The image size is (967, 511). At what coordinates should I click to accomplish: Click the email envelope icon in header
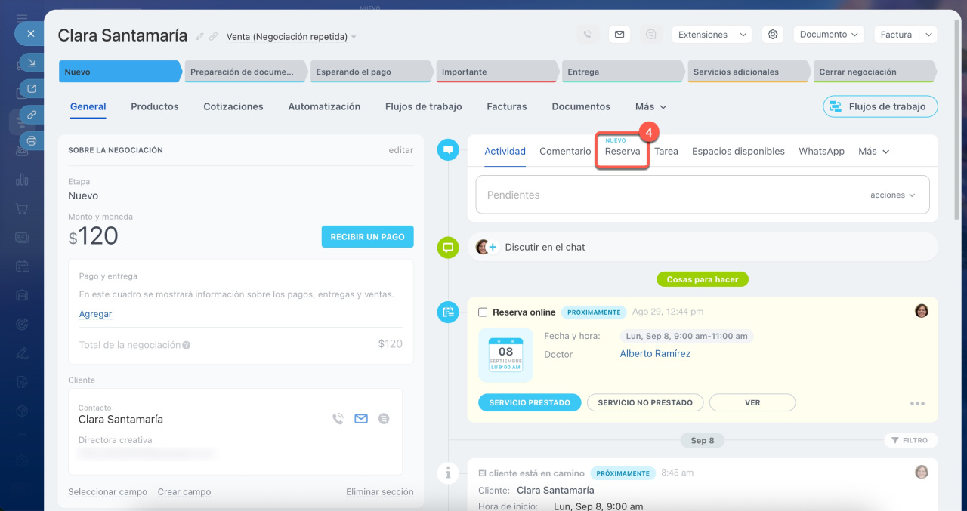pos(619,35)
